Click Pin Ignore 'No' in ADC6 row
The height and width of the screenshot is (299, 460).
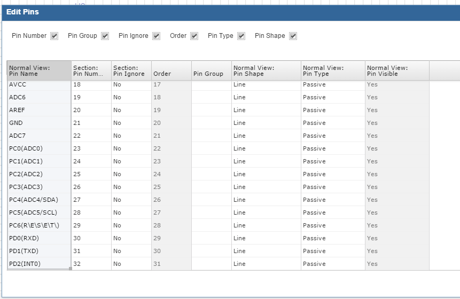coord(131,97)
